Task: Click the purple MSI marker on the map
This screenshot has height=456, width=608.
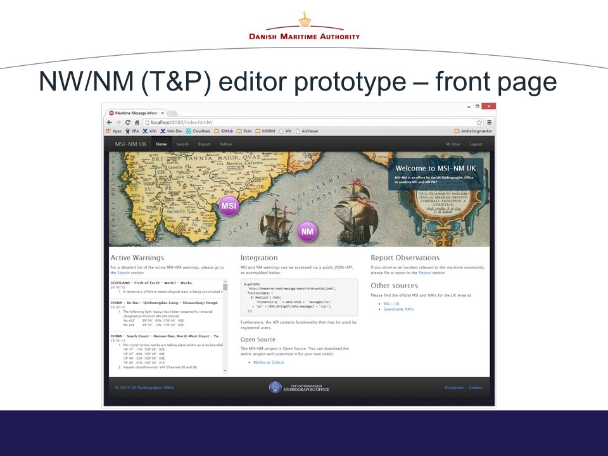Action: pos(229,206)
